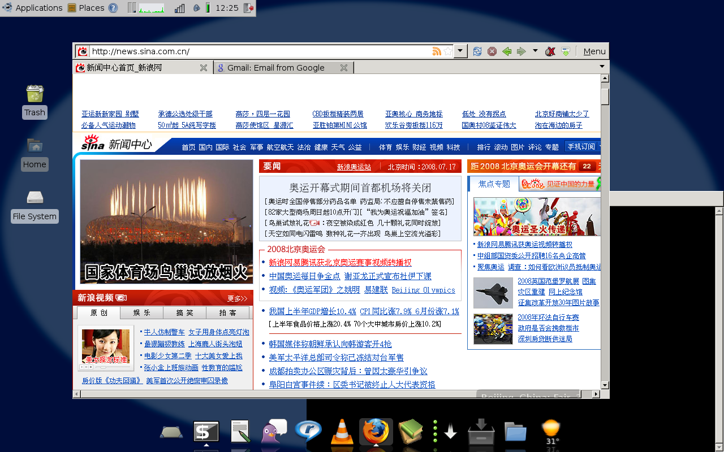Click the battery indicator in the top panel
The height and width of the screenshot is (452, 724).
click(x=208, y=8)
